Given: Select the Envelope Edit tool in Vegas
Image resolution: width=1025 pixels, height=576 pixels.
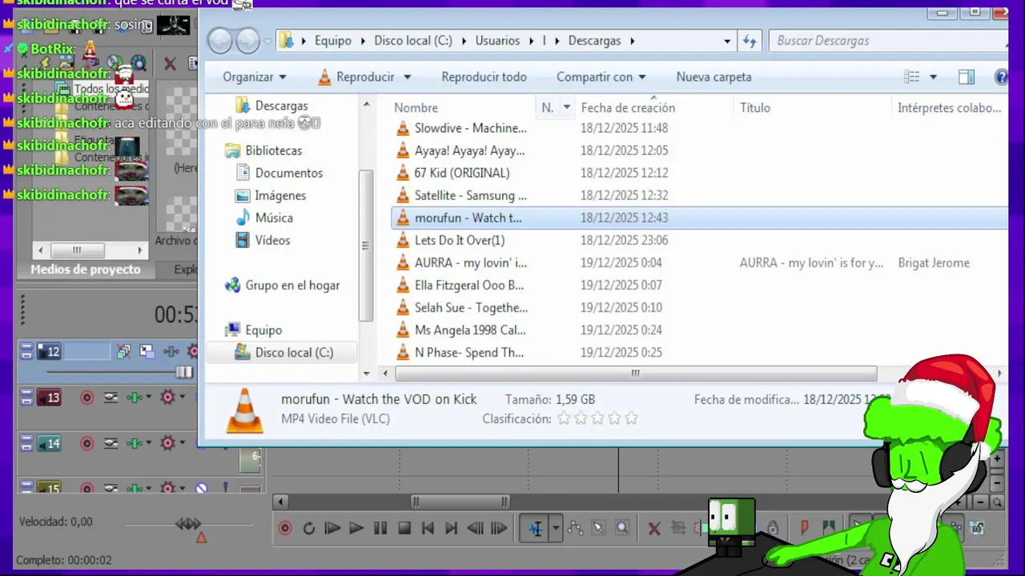Looking at the screenshot, I should [575, 528].
